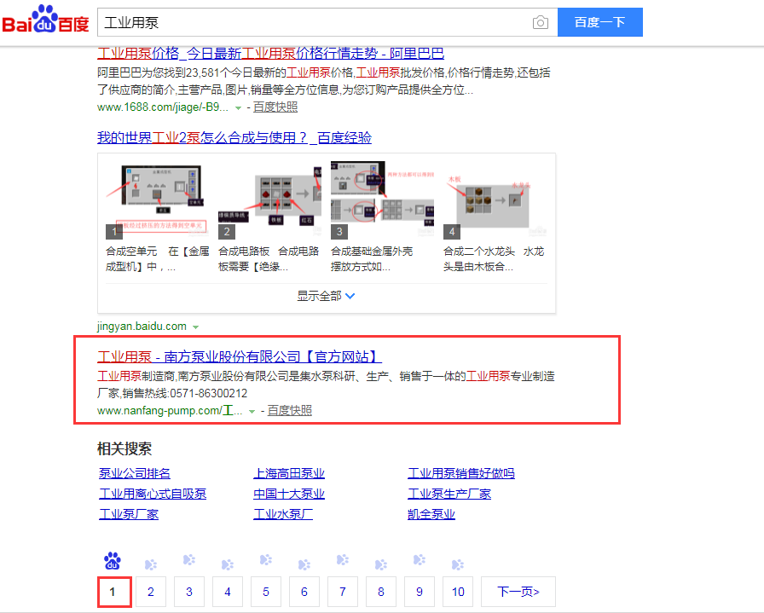
Task: Open camera image search icon
Action: coord(541,22)
